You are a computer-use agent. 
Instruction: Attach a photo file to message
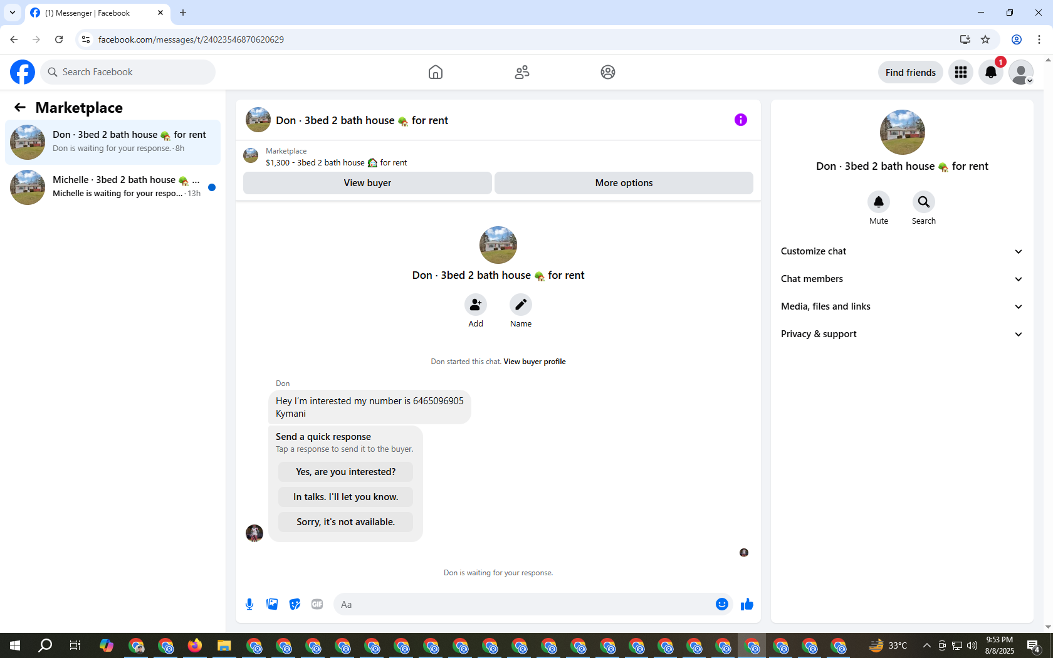[272, 604]
